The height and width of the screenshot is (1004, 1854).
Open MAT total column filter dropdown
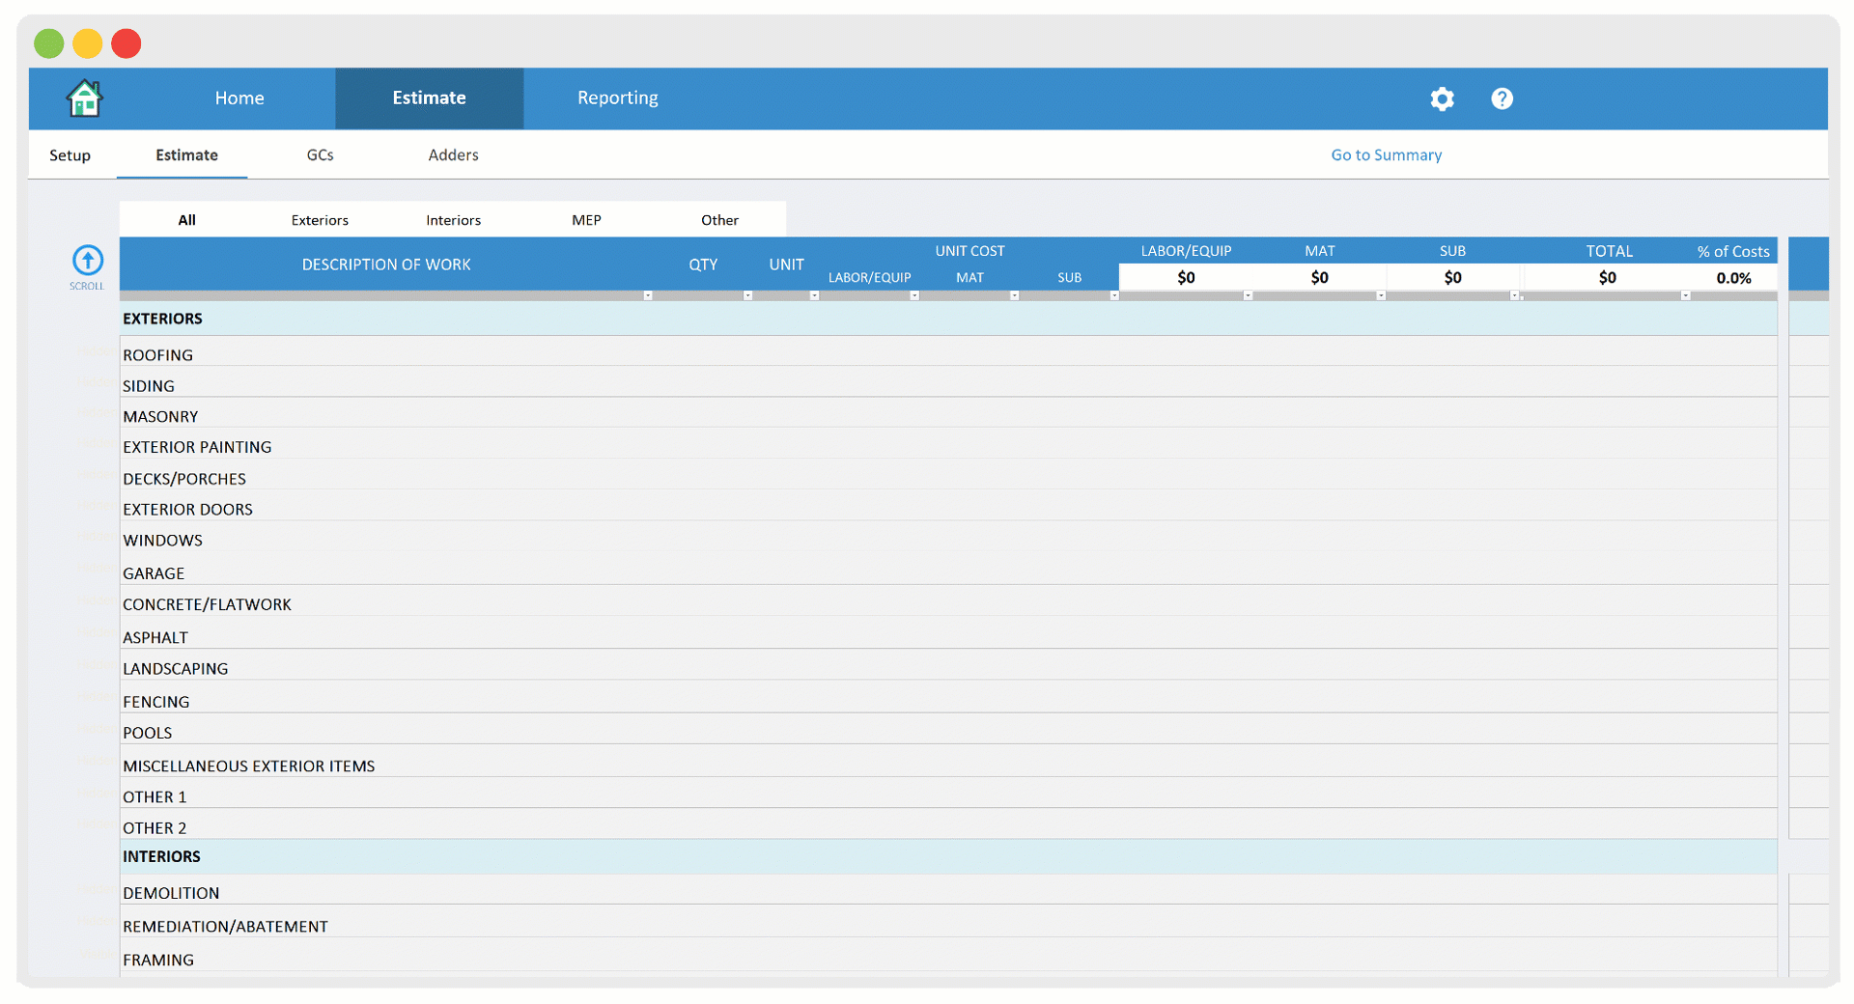coord(1381,295)
